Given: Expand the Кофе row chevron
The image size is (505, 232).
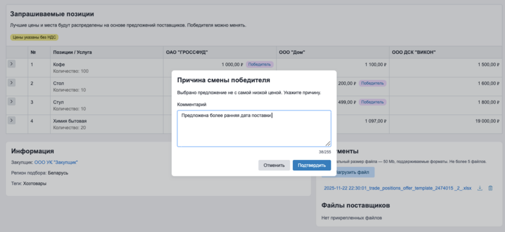Looking at the screenshot, I should (11, 64).
